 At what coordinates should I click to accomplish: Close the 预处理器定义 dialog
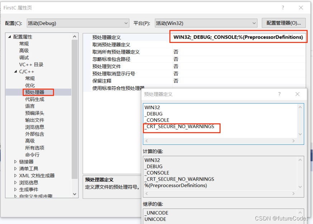(298, 94)
